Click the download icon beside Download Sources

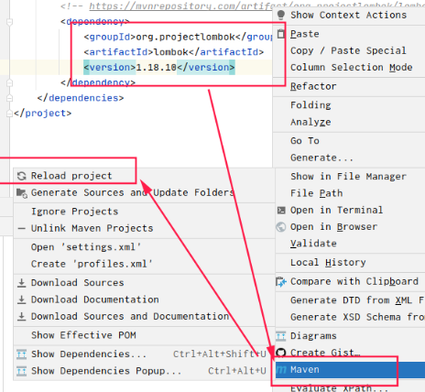tap(21, 283)
